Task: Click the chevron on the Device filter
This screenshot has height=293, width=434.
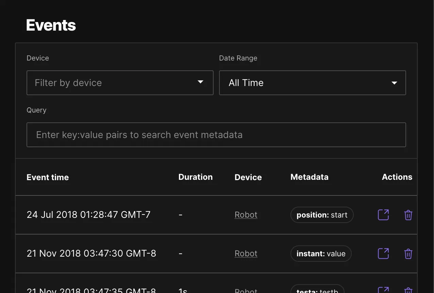Action: pyautogui.click(x=201, y=83)
